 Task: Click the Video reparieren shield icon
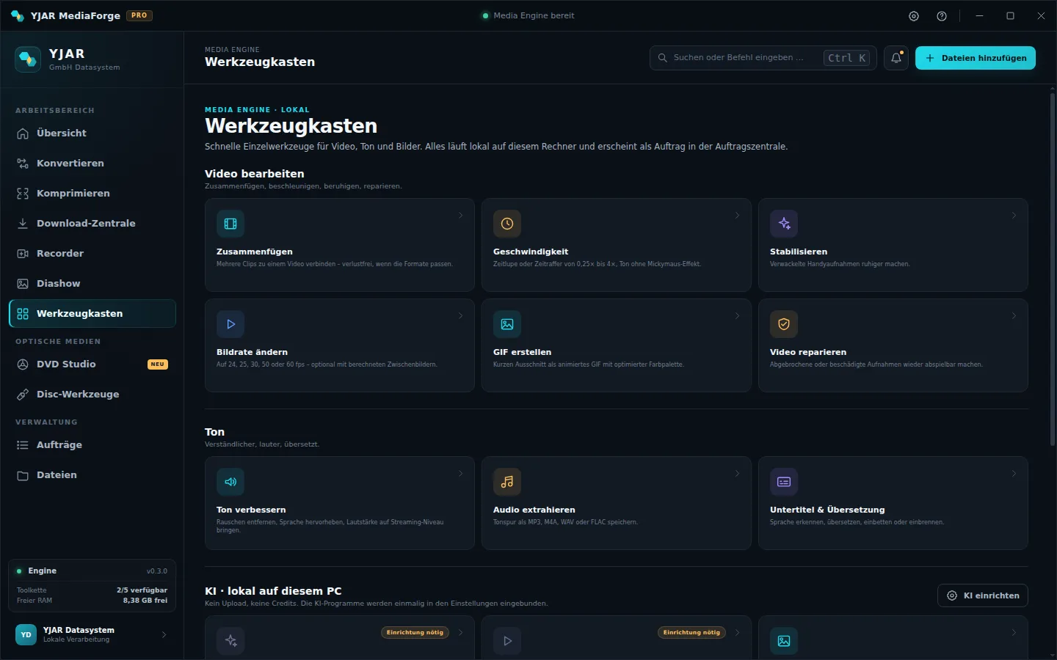pyautogui.click(x=784, y=324)
